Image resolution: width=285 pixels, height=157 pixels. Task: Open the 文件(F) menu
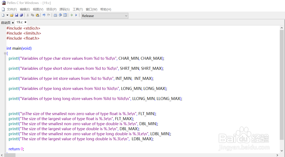(x=12, y=9)
